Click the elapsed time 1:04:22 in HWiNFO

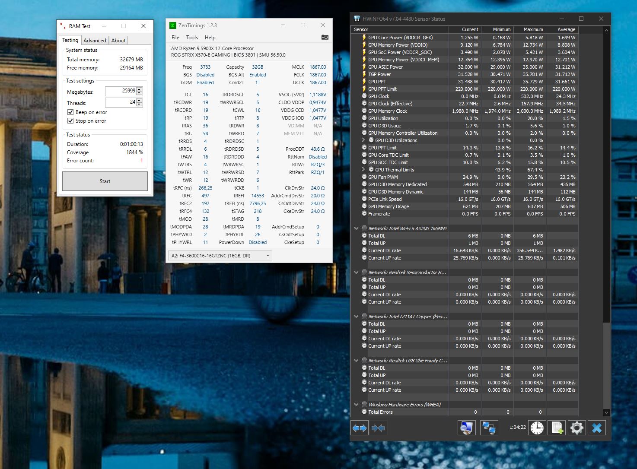click(517, 428)
